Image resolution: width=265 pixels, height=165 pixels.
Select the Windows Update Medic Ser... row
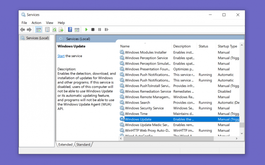pos(179,125)
